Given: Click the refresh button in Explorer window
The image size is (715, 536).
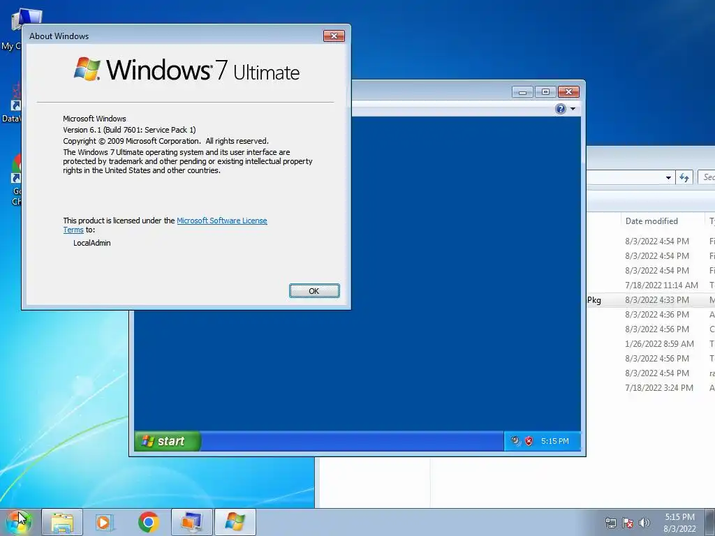Looking at the screenshot, I should click(x=684, y=177).
